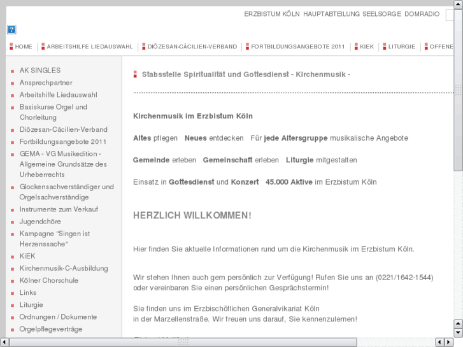
Task: Open Arbeitshilfe Liedauswahl sidebar entry
Action: click(x=59, y=95)
